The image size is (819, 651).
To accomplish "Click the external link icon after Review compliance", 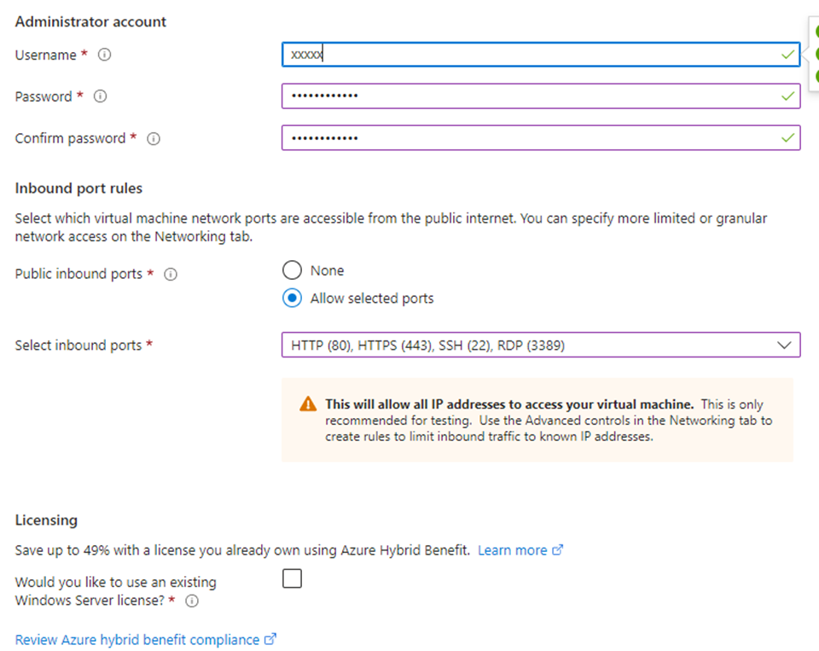I will pos(270,639).
